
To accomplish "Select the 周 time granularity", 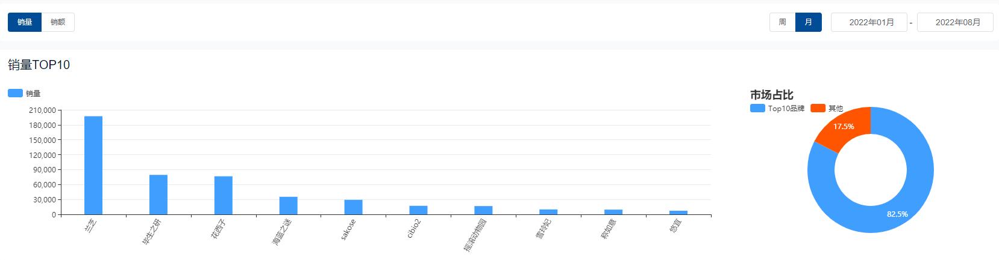I will (x=782, y=22).
